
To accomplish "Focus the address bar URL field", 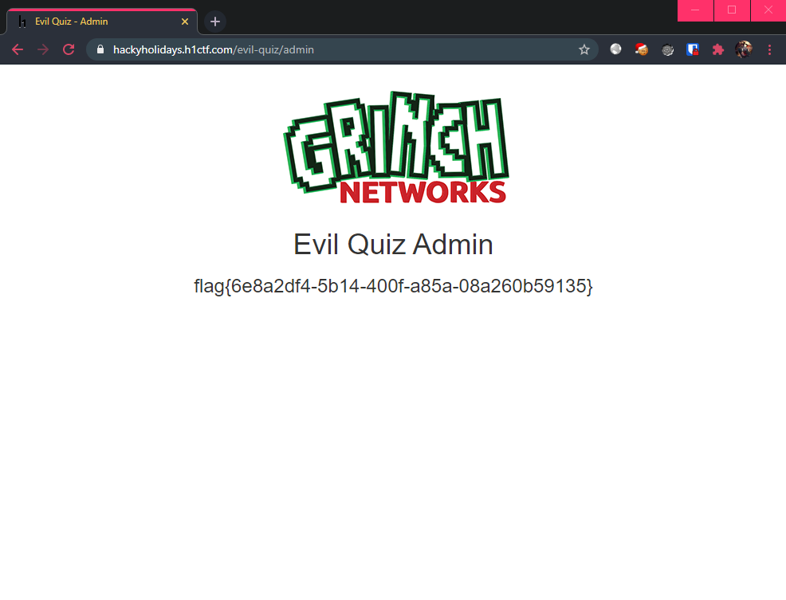I will click(342, 49).
